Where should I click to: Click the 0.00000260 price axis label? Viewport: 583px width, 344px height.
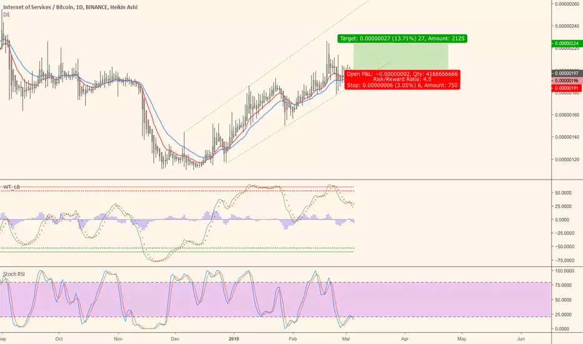[x=567, y=4]
